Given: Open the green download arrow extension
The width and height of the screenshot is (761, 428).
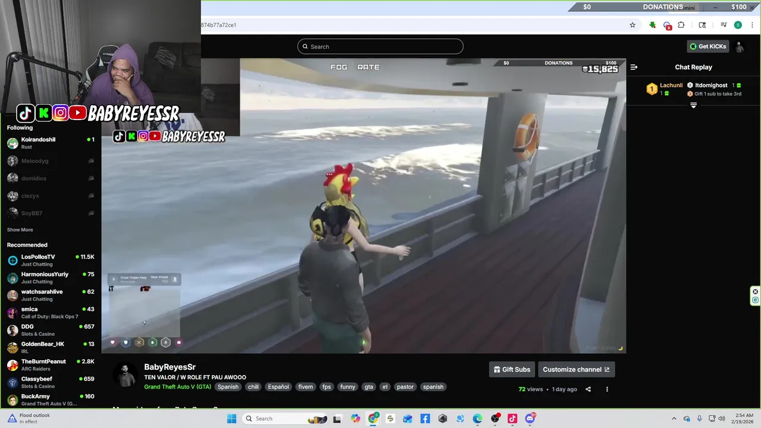Looking at the screenshot, I should point(652,25).
